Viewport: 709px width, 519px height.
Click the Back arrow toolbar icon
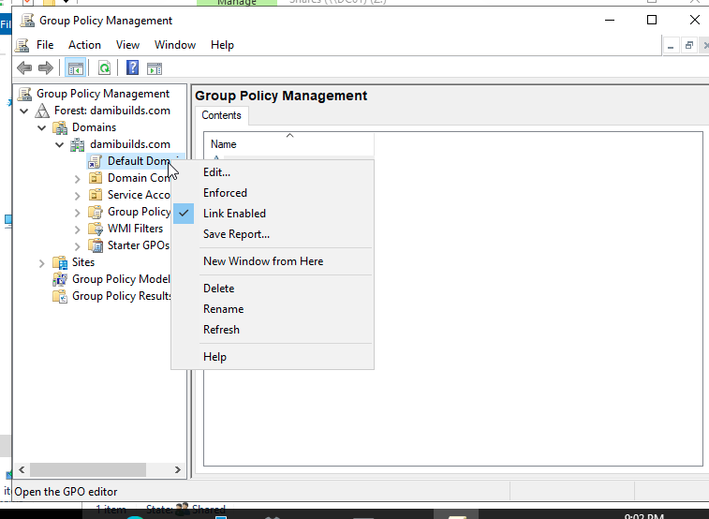coord(24,68)
